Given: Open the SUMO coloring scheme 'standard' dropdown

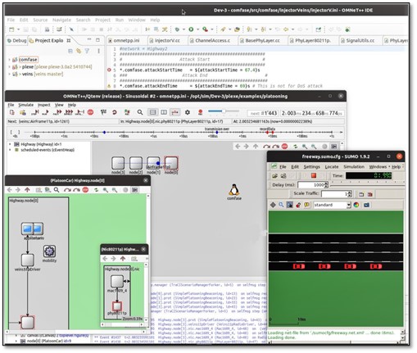Looking at the screenshot, I should [332, 205].
